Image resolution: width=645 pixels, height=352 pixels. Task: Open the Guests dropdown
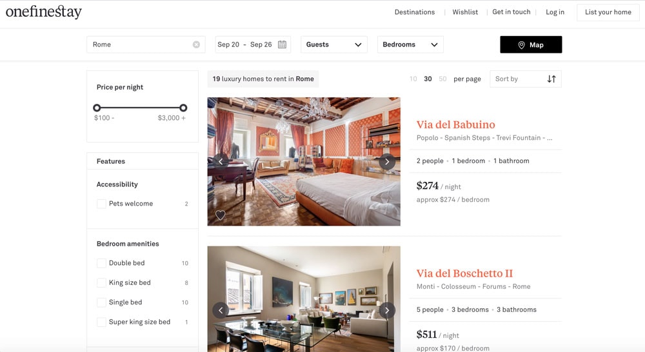click(334, 44)
